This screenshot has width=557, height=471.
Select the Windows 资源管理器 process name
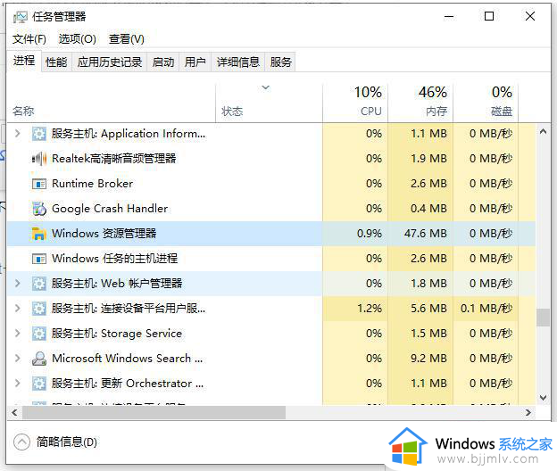tap(104, 234)
